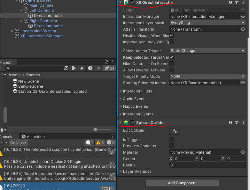
Task: Collapse the Sphere Collider component
Action: 121,123
